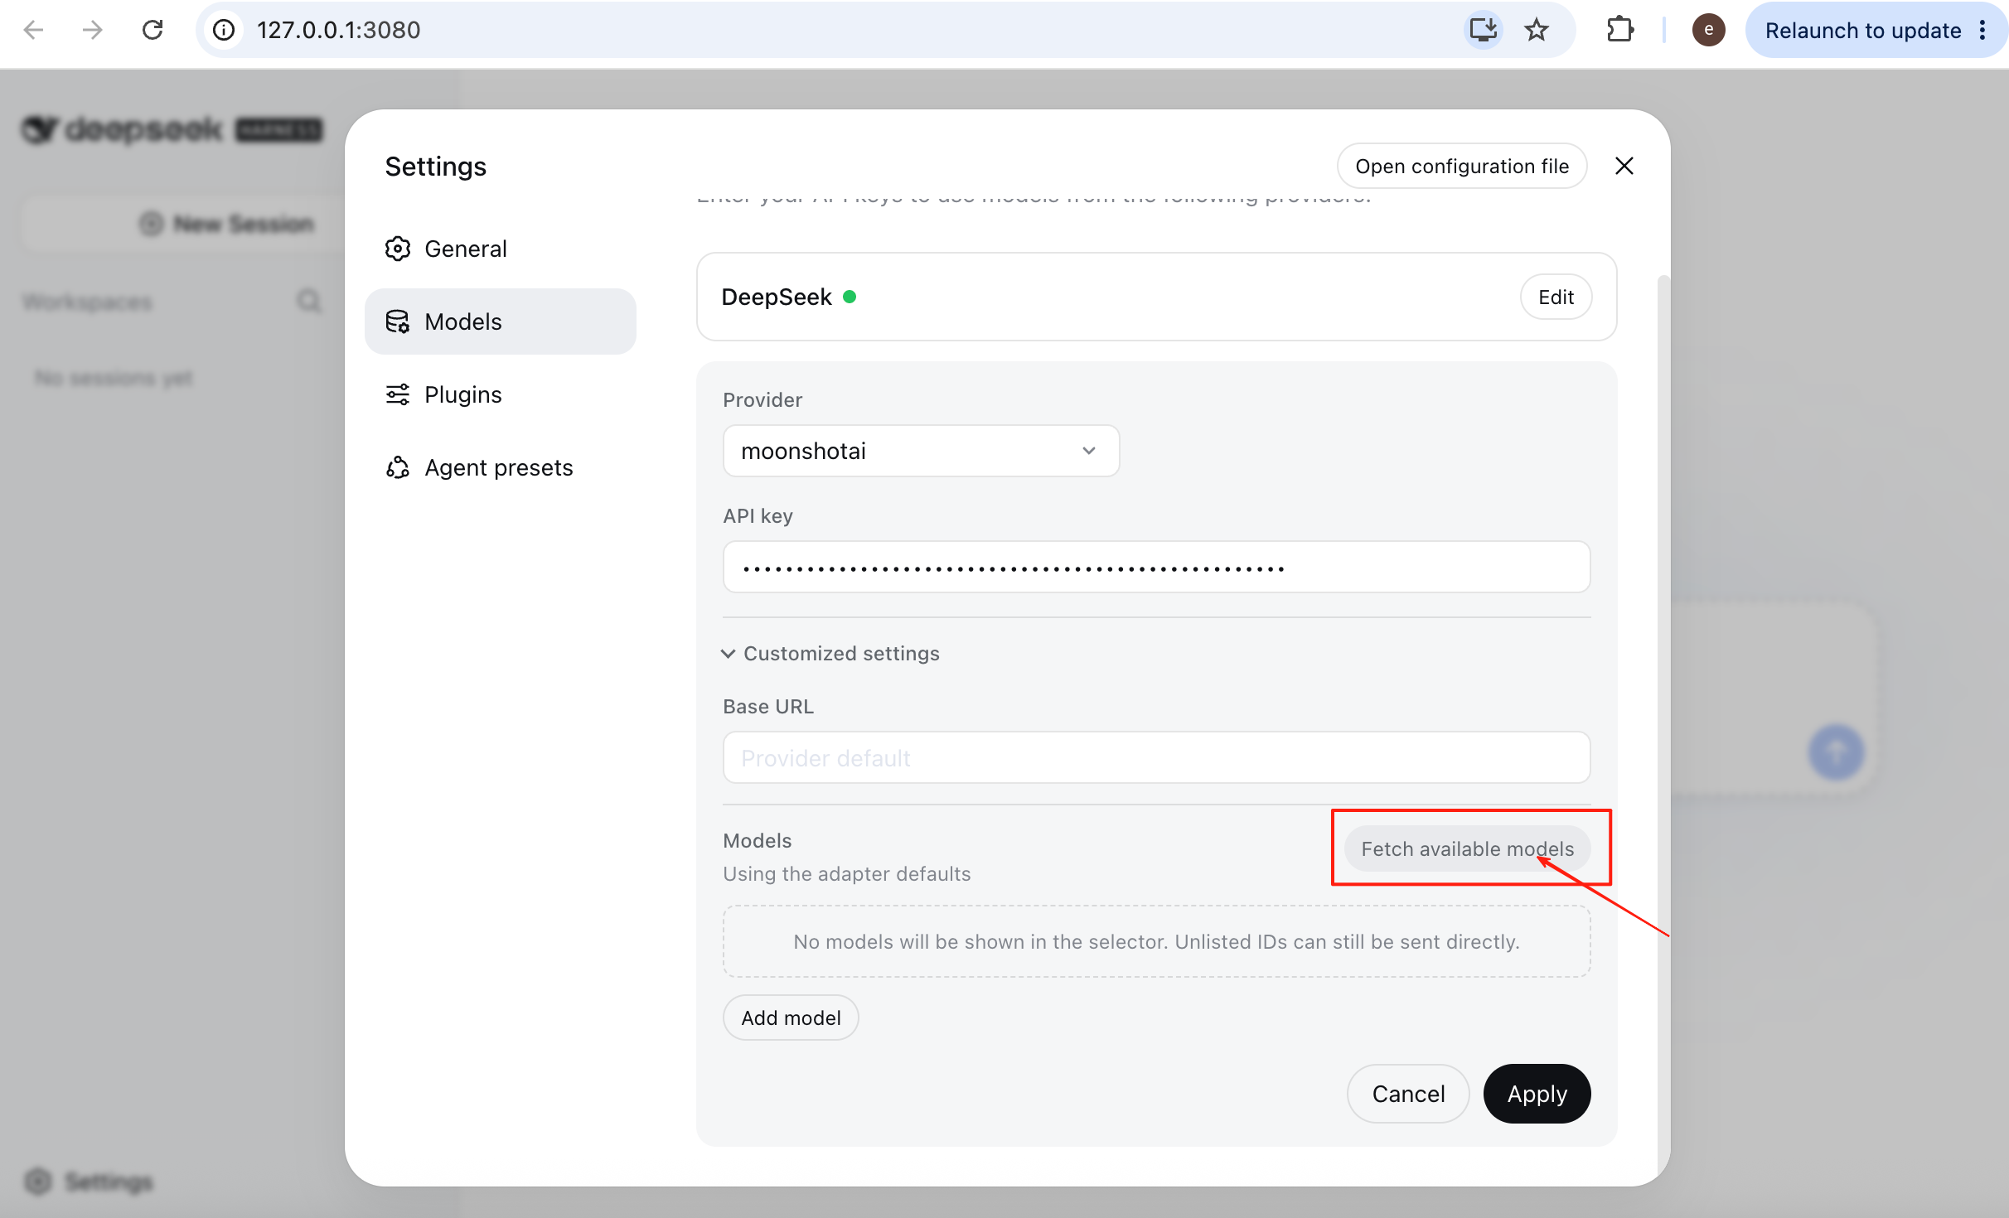Open Settings at the bottom of the sidebar

pyautogui.click(x=89, y=1182)
